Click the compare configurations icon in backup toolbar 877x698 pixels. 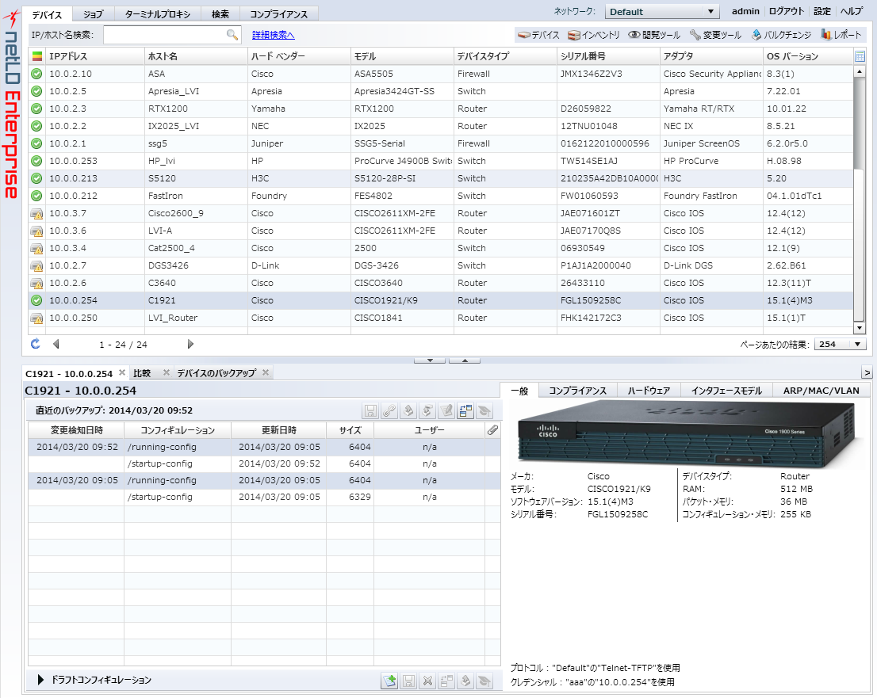(x=465, y=411)
